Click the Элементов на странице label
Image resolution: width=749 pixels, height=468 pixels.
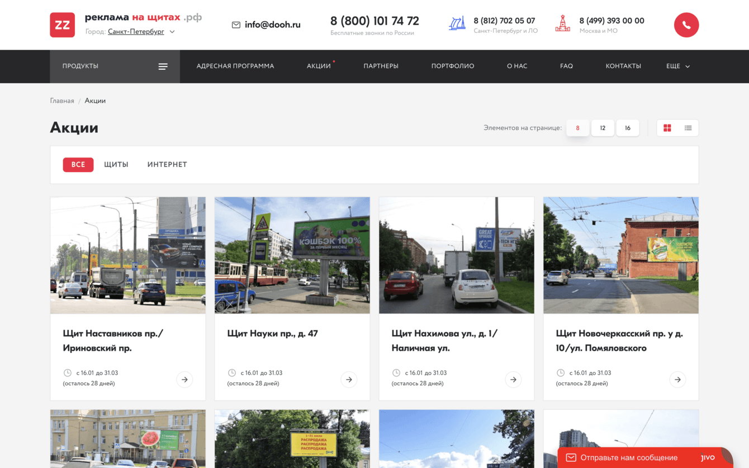pos(523,128)
